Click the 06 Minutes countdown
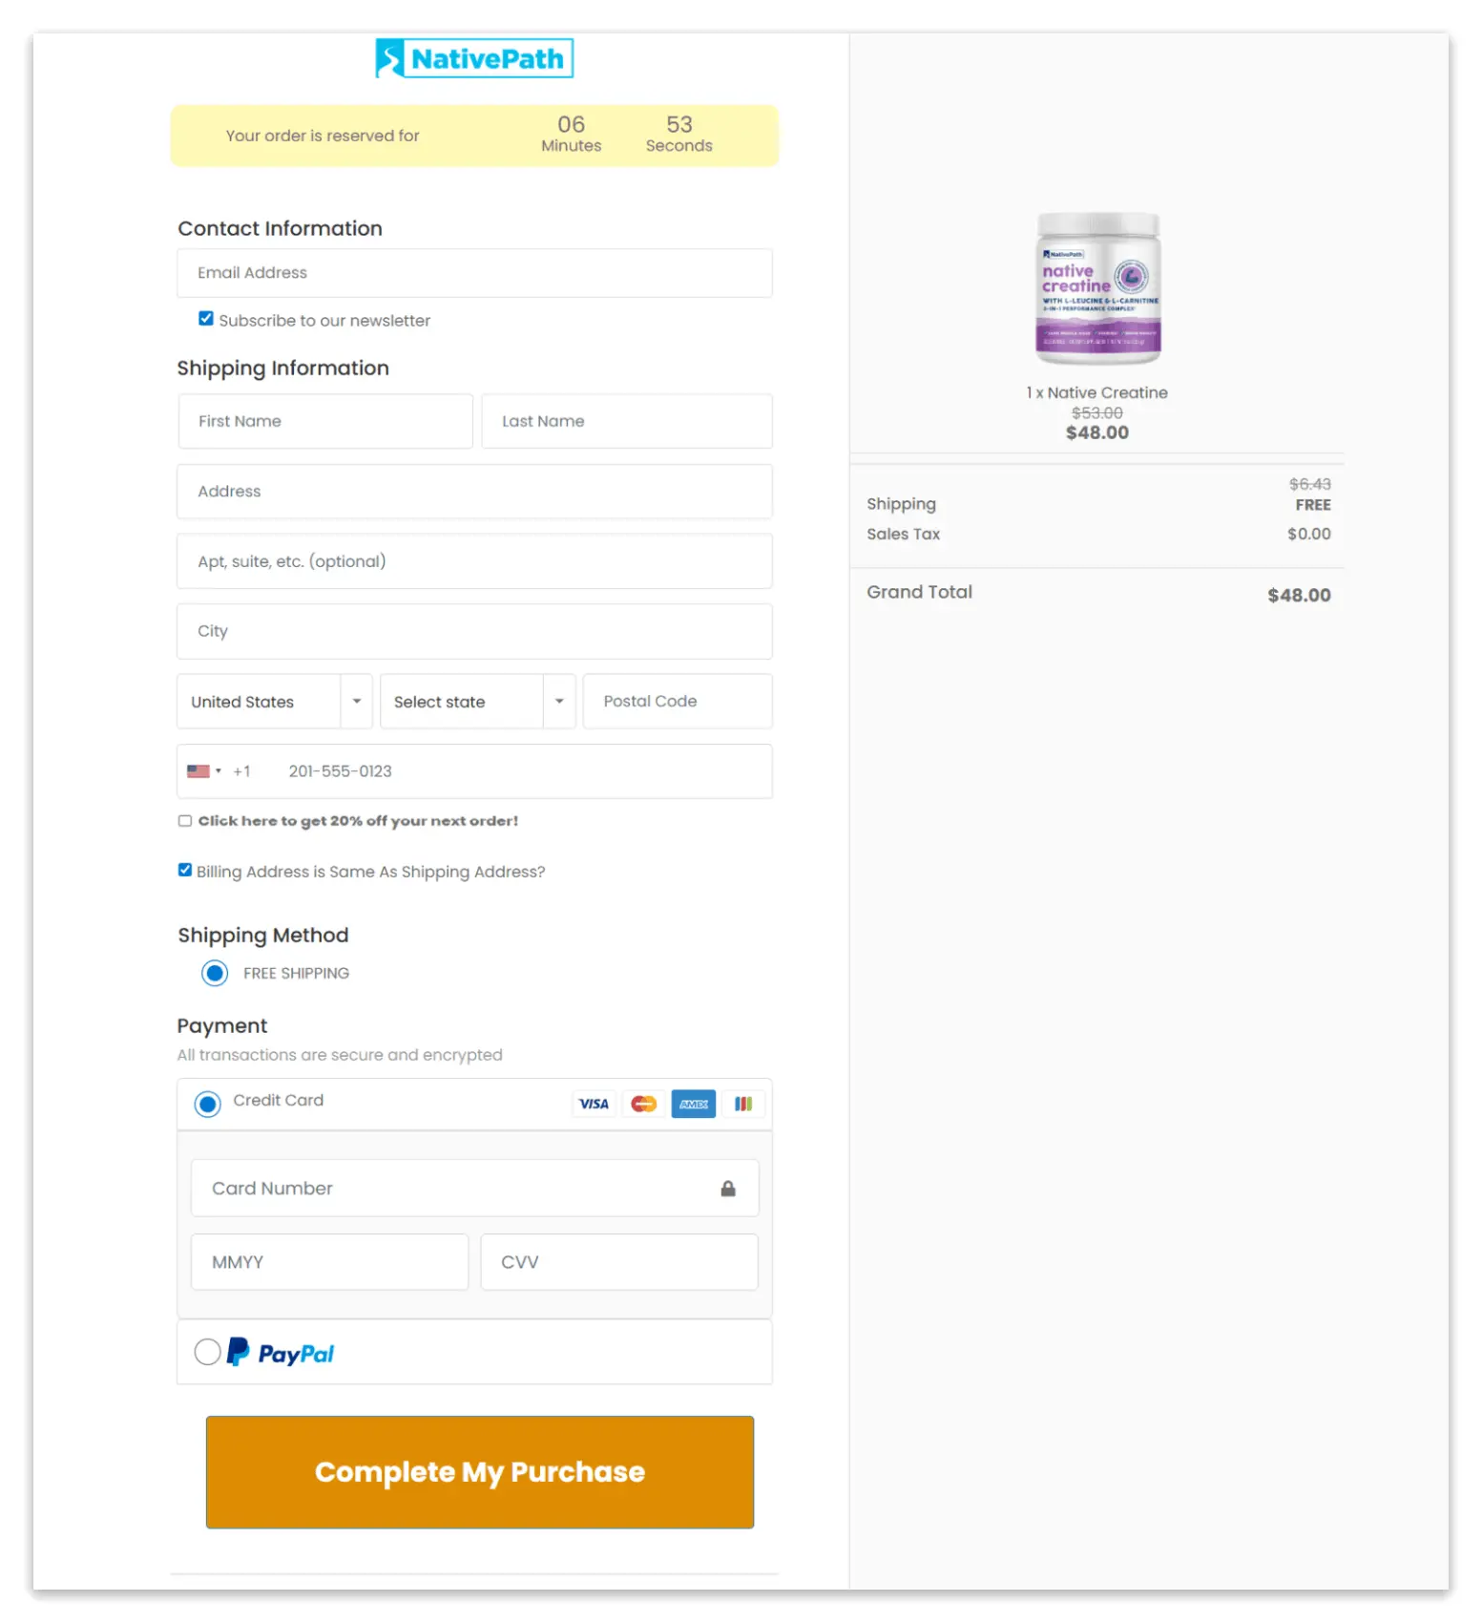 tap(572, 135)
